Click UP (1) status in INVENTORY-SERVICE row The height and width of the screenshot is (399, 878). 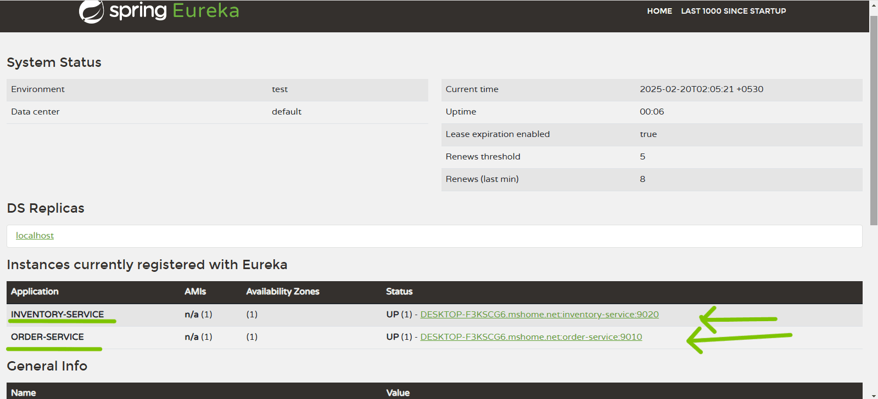pyautogui.click(x=399, y=315)
